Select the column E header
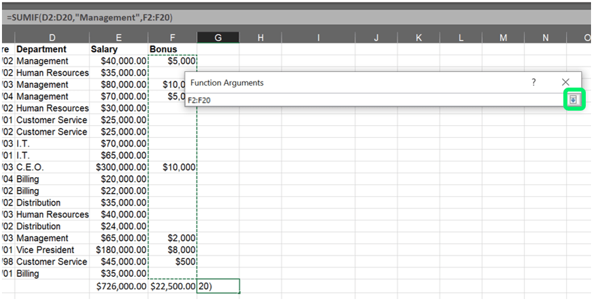Viewport: 593px width, 301px height. point(118,38)
